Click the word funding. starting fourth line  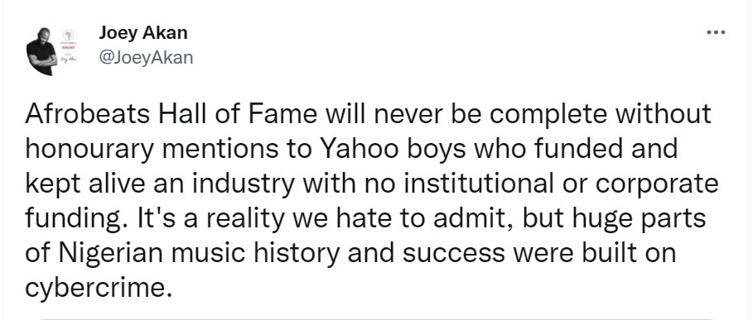point(78,219)
